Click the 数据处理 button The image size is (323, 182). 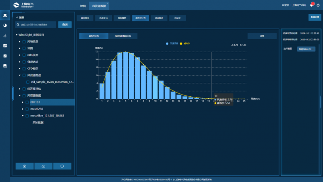tap(314, 17)
